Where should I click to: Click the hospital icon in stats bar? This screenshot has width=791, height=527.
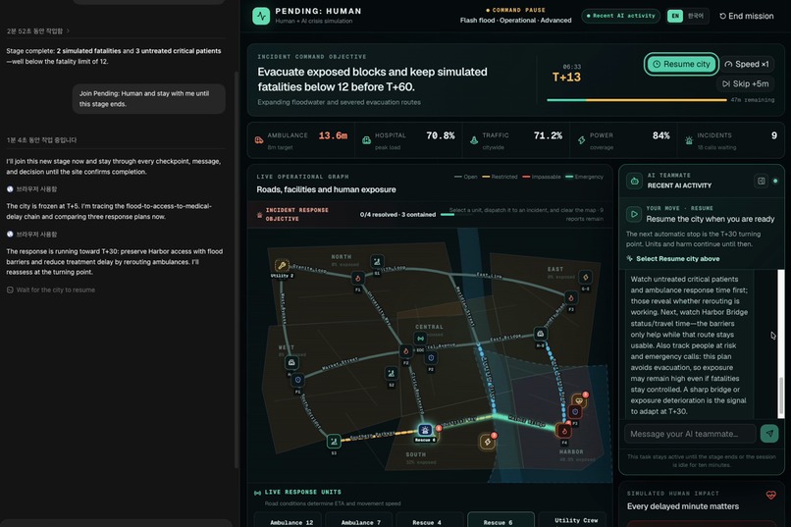(367, 140)
